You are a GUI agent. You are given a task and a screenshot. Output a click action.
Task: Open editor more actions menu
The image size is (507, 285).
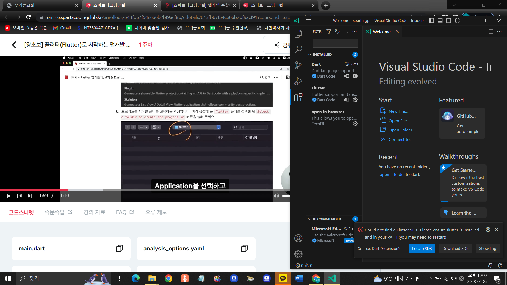click(499, 31)
